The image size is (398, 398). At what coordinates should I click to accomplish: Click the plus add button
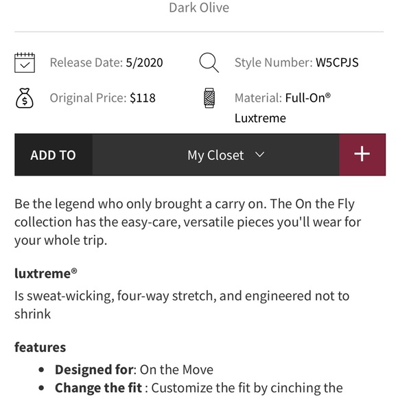(x=362, y=154)
